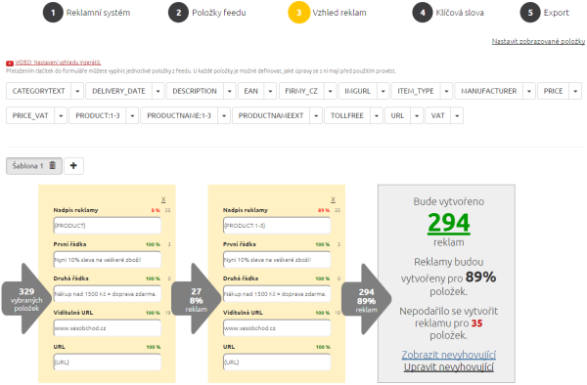Click the PRODUCT:1-3 feed button
This screenshot has width=587, height=385.
tap(98, 115)
